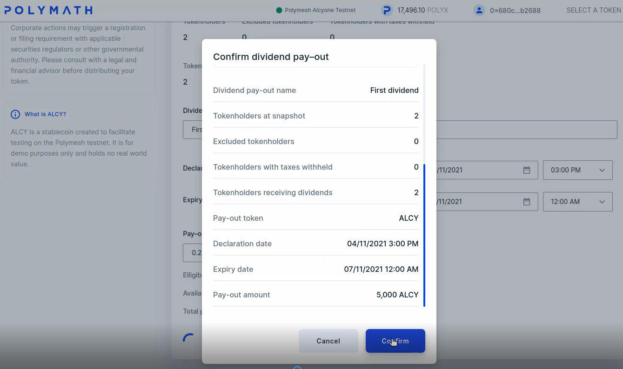Click the 'Tokenholders at snapshot' row label
The image size is (623, 369).
(259, 116)
